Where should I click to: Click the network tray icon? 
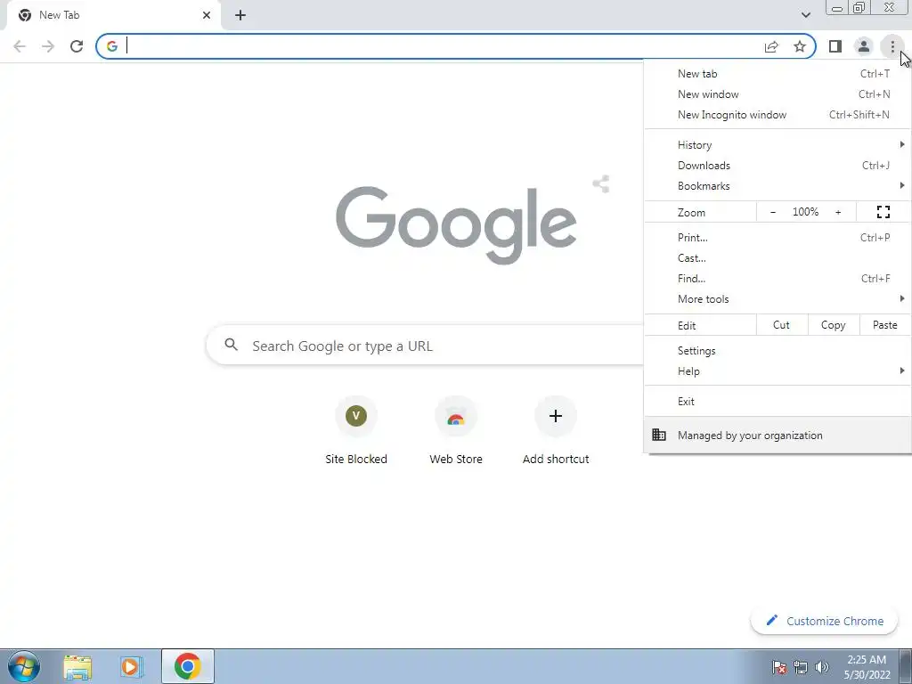point(801,666)
